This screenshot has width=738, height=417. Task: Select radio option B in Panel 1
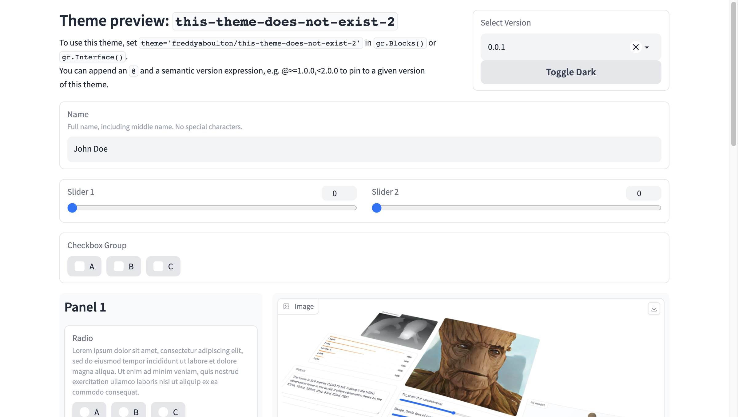[x=124, y=412]
